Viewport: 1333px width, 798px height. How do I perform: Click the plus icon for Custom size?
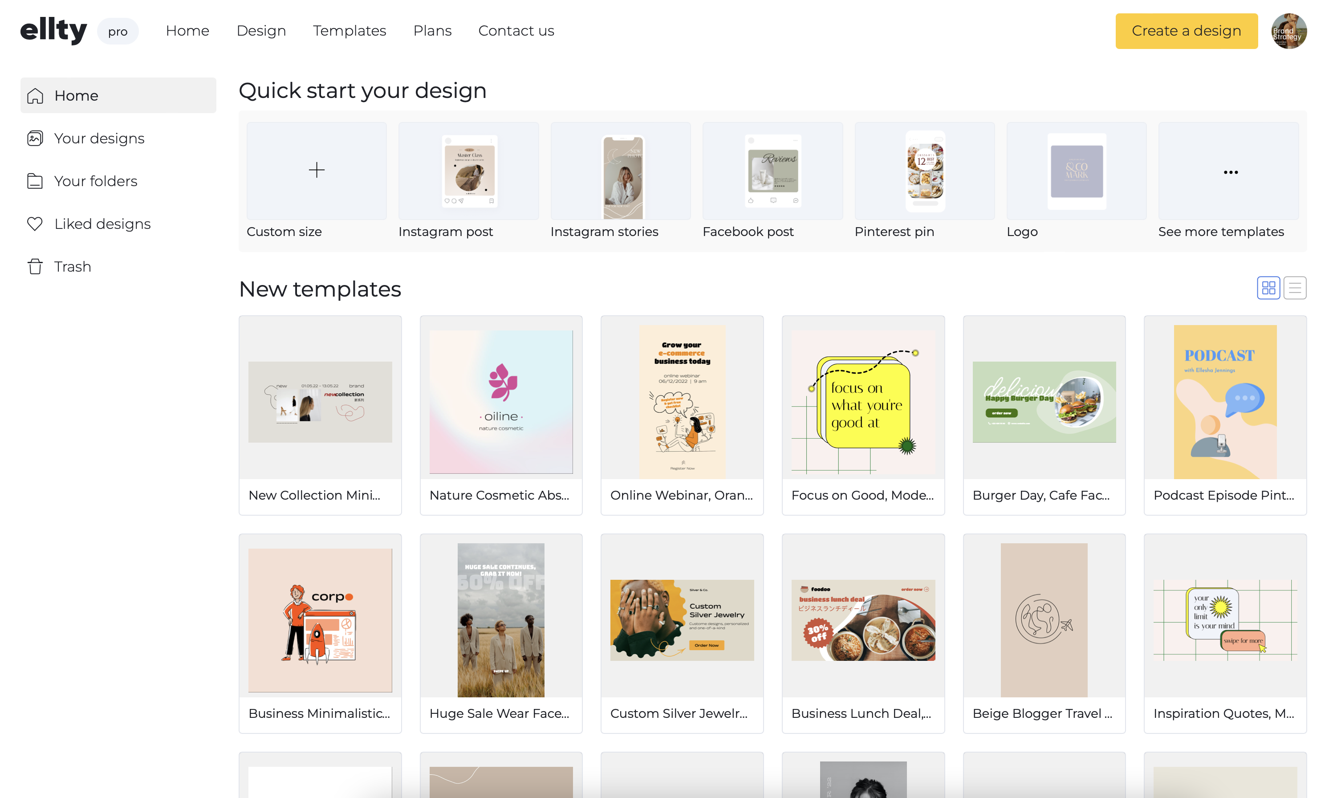[317, 171]
